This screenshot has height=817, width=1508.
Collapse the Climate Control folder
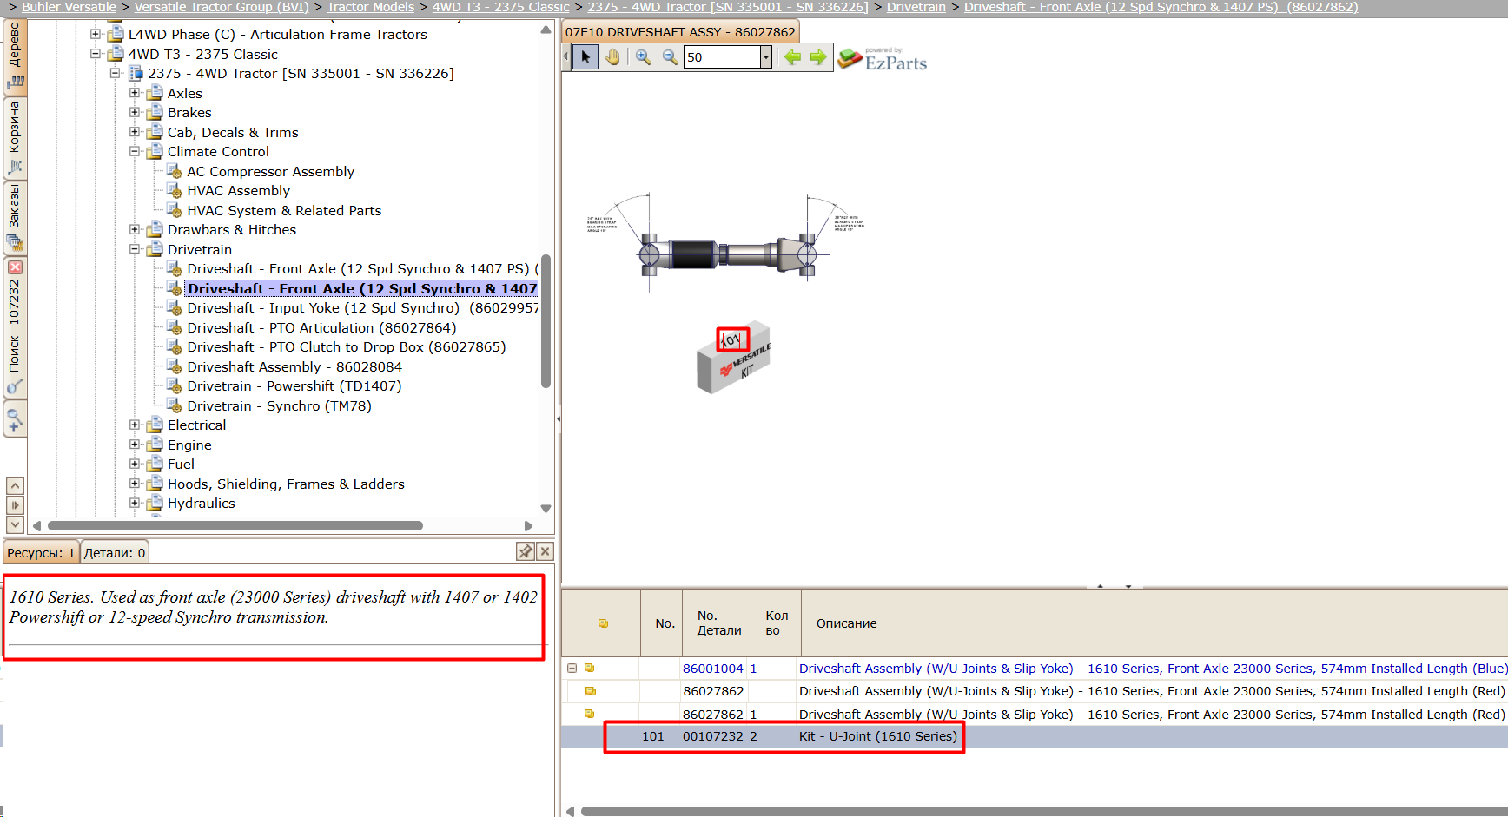135,151
